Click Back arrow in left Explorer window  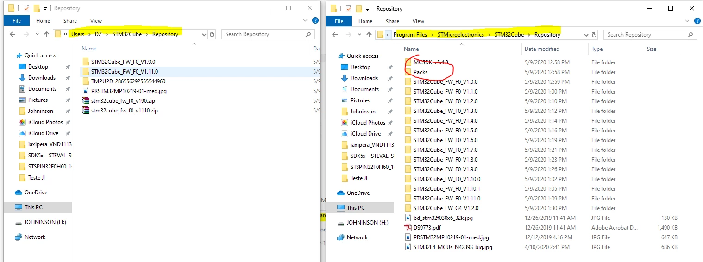(x=13, y=34)
